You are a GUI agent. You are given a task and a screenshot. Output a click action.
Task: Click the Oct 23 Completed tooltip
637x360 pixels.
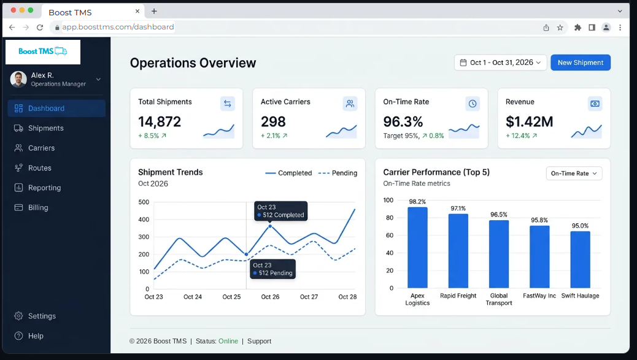(280, 211)
